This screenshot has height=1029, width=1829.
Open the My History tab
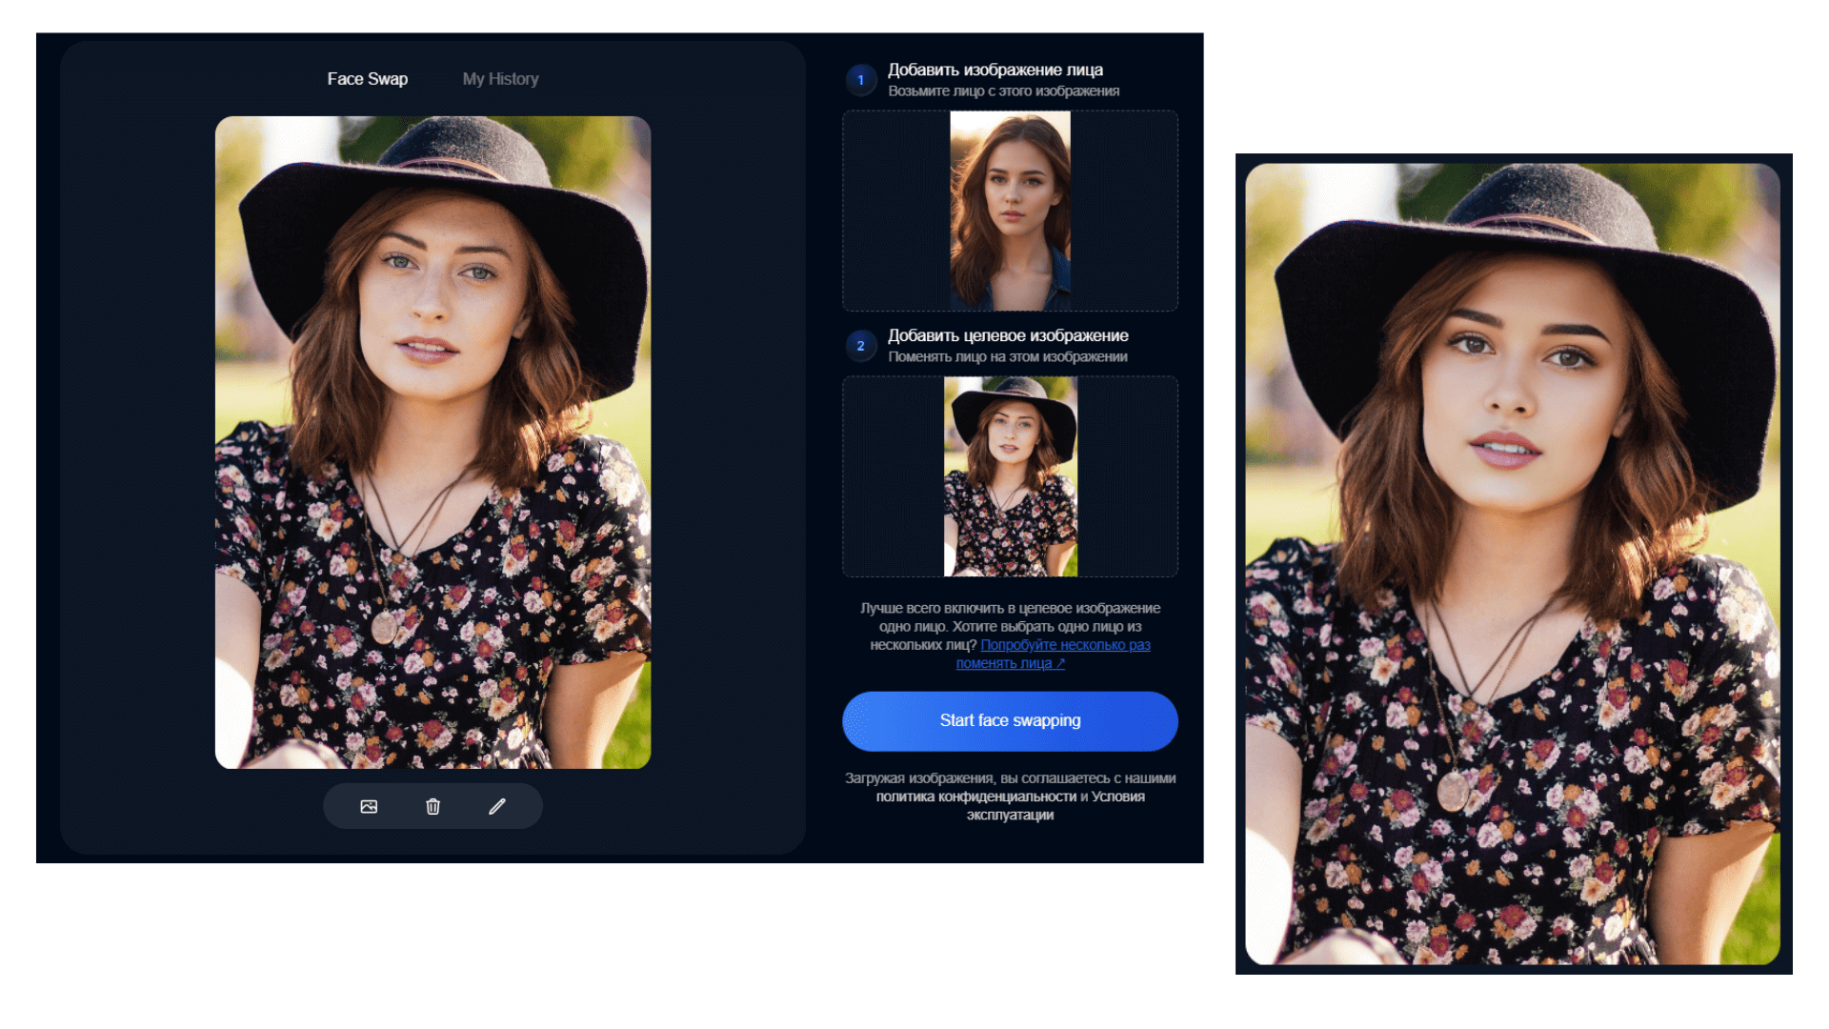coord(500,79)
